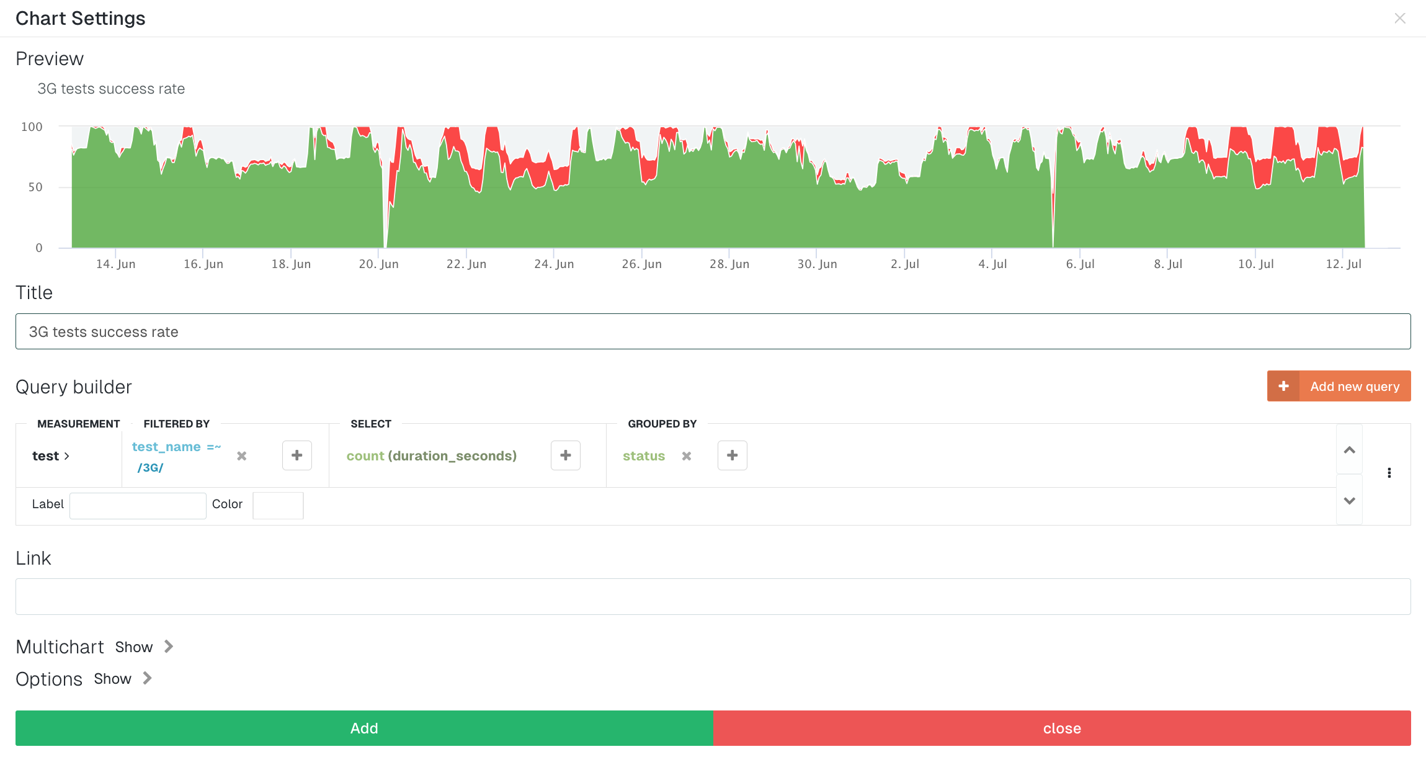Click the Add new query button
The height and width of the screenshot is (757, 1426).
[x=1339, y=386]
